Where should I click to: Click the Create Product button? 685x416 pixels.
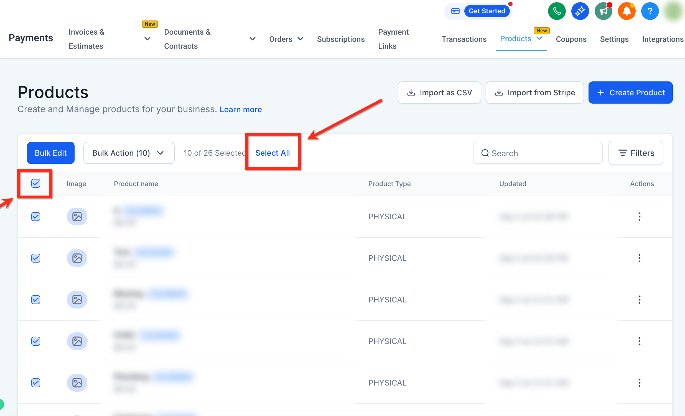click(630, 93)
